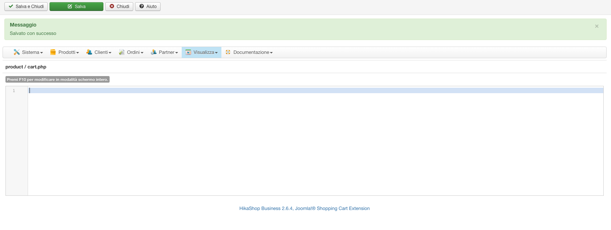Open the Visualizza menu

click(201, 52)
